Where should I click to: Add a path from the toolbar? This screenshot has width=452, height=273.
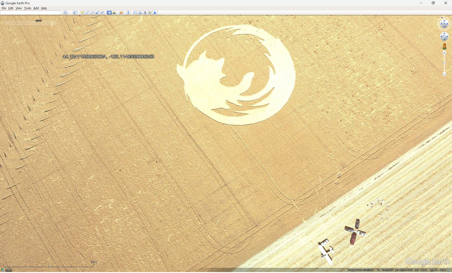point(92,13)
